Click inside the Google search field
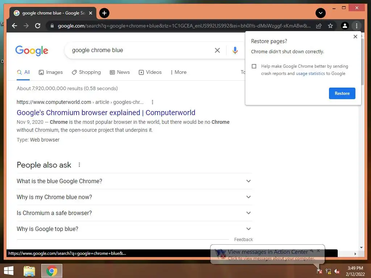Viewport: 371px width, 278px height. pyautogui.click(x=139, y=50)
